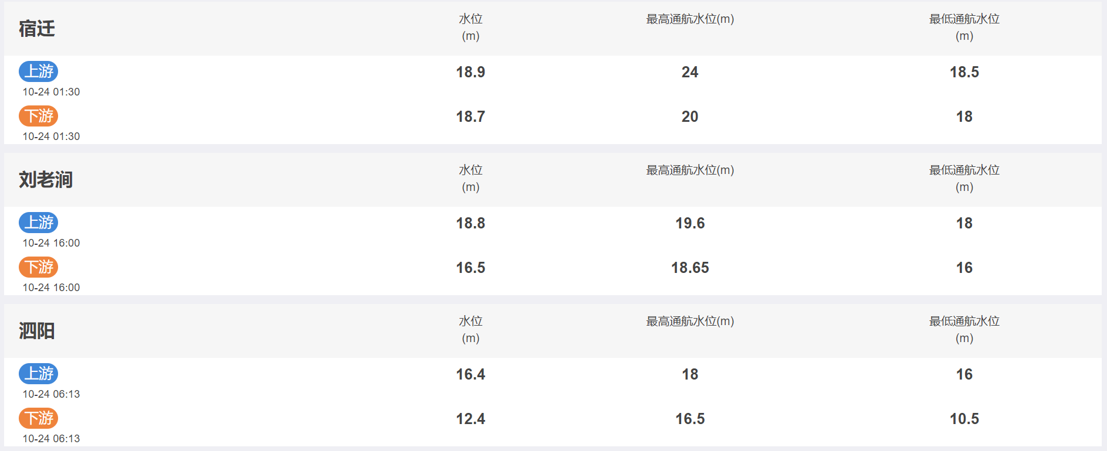Screen dimensions: 1107x451
Task: Click 刘老涧 upstream max navigable level 19.6
Action: pyautogui.click(x=690, y=223)
